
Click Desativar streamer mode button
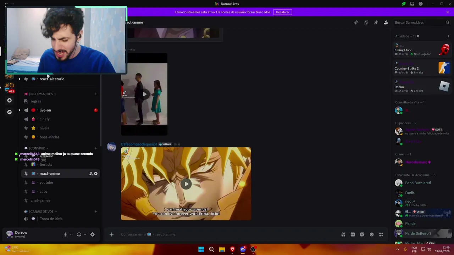pyautogui.click(x=283, y=12)
